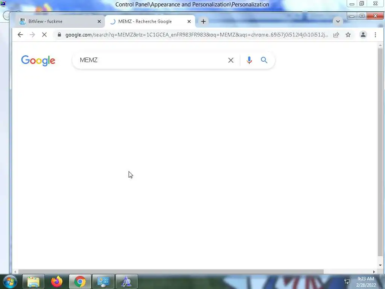Open Chrome's three-dot menu
The width and height of the screenshot is (385, 289).
pos(375,35)
